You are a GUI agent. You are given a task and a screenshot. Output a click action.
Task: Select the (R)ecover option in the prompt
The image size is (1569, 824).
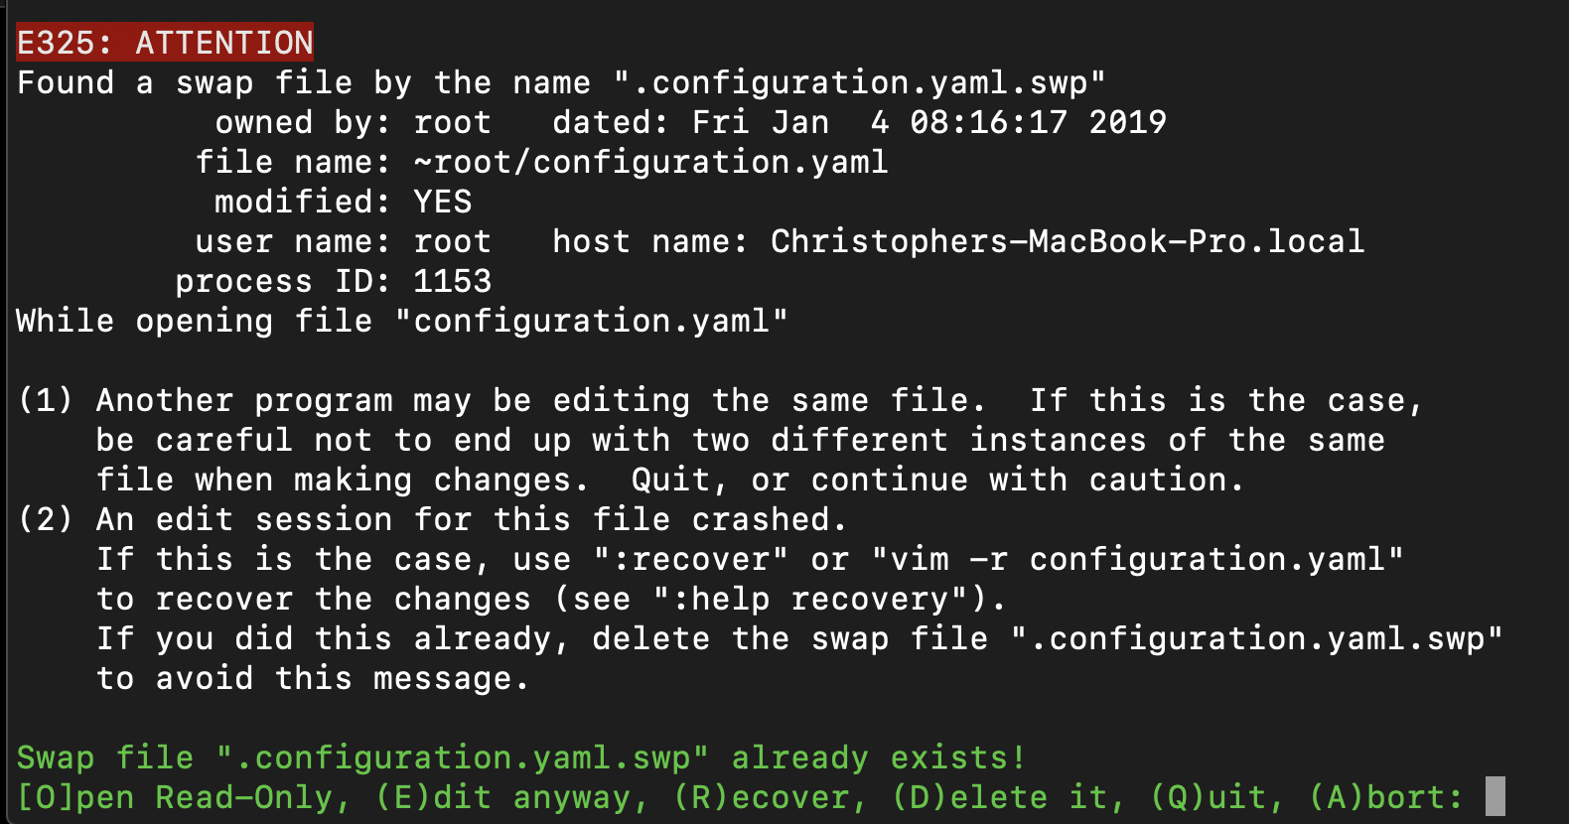(770, 797)
